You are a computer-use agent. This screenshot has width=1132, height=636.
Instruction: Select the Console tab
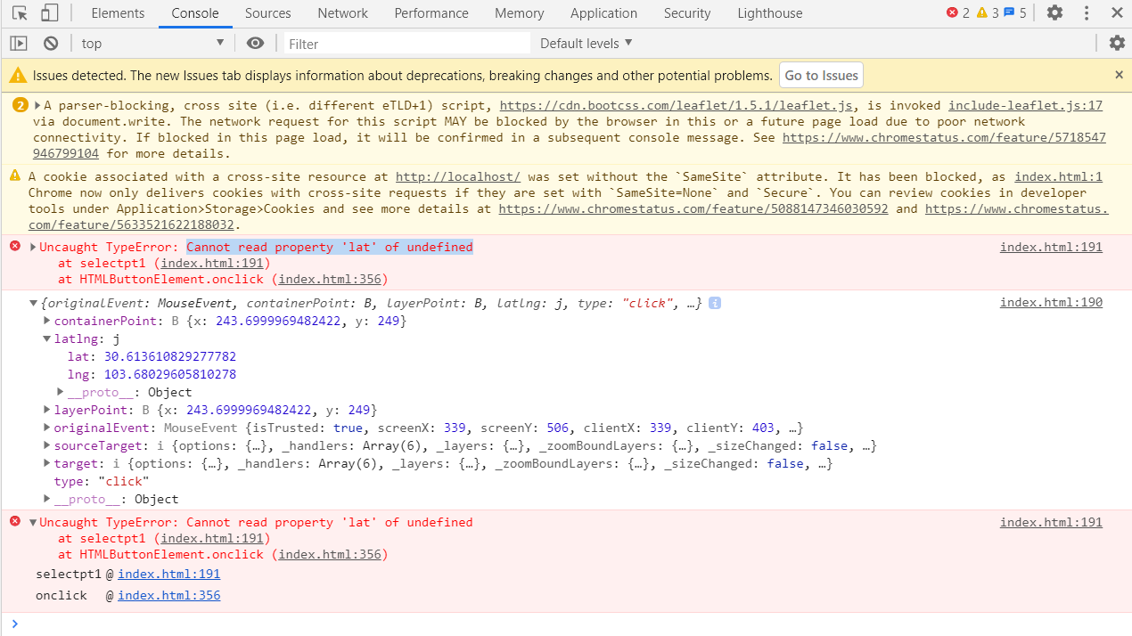tap(195, 13)
